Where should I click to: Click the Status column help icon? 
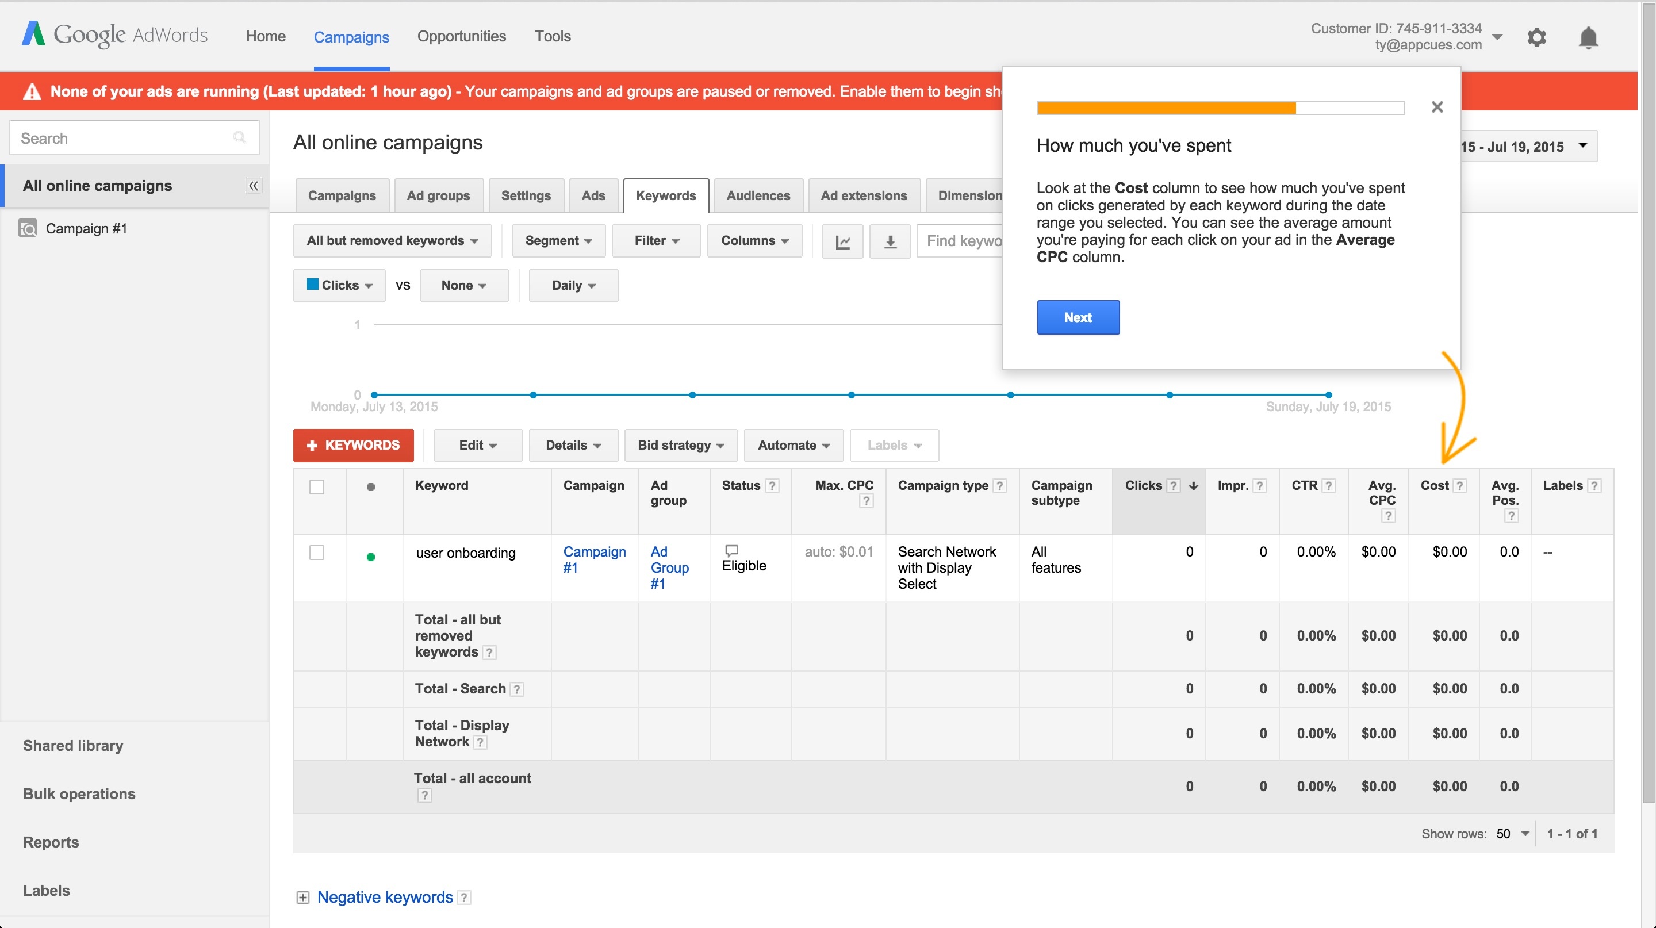[x=773, y=486]
